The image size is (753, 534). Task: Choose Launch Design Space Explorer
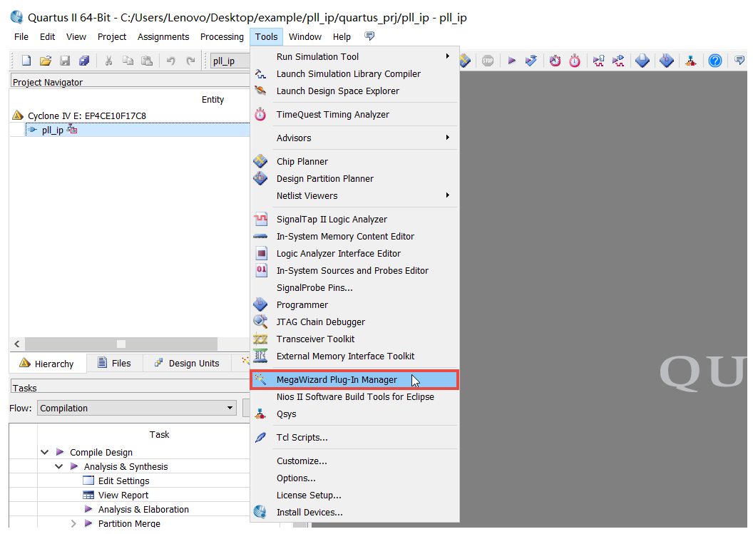[354, 91]
